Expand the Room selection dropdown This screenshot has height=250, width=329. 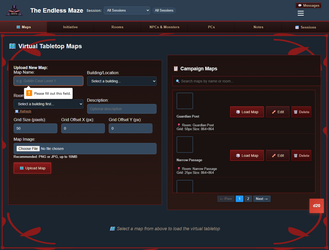pyautogui.click(x=48, y=104)
